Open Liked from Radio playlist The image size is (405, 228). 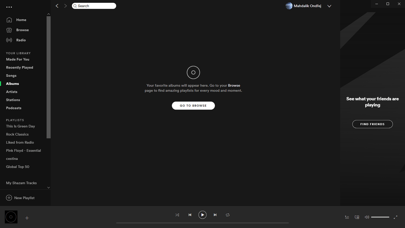click(20, 142)
